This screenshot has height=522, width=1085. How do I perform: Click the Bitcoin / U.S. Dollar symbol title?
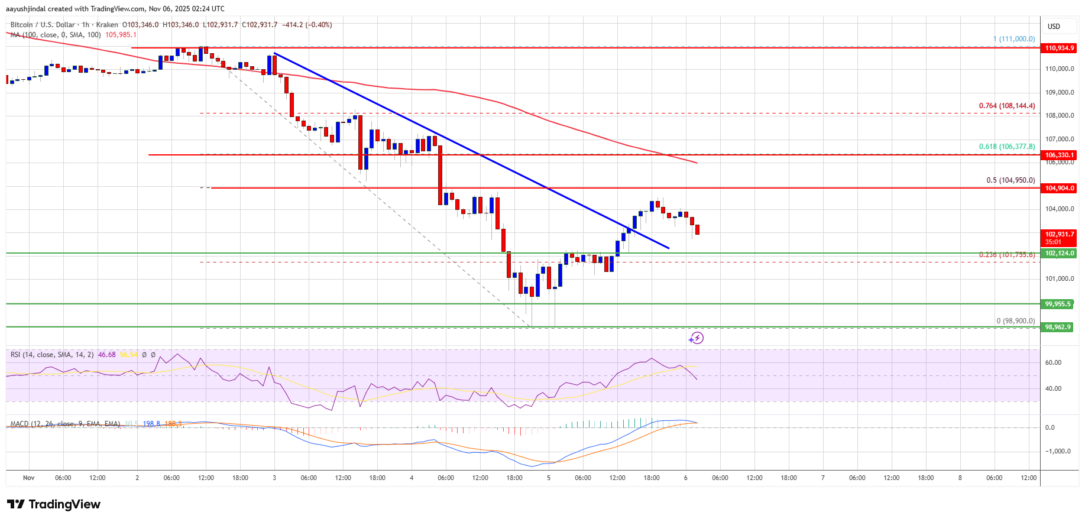(43, 25)
